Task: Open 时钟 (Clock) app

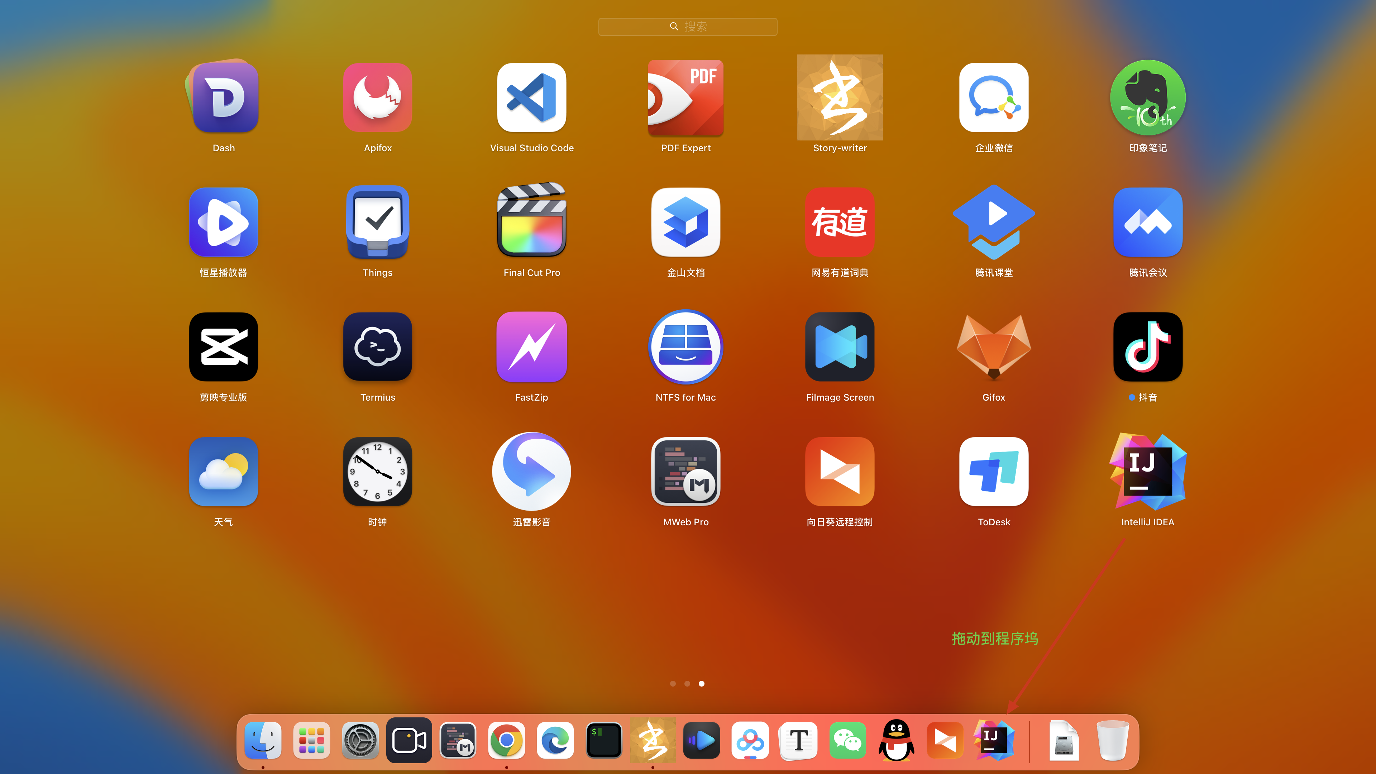Action: [x=378, y=471]
